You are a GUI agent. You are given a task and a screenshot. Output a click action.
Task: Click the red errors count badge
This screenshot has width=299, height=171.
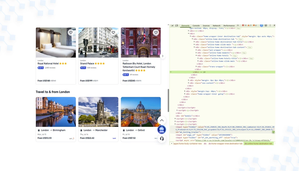(244, 25)
